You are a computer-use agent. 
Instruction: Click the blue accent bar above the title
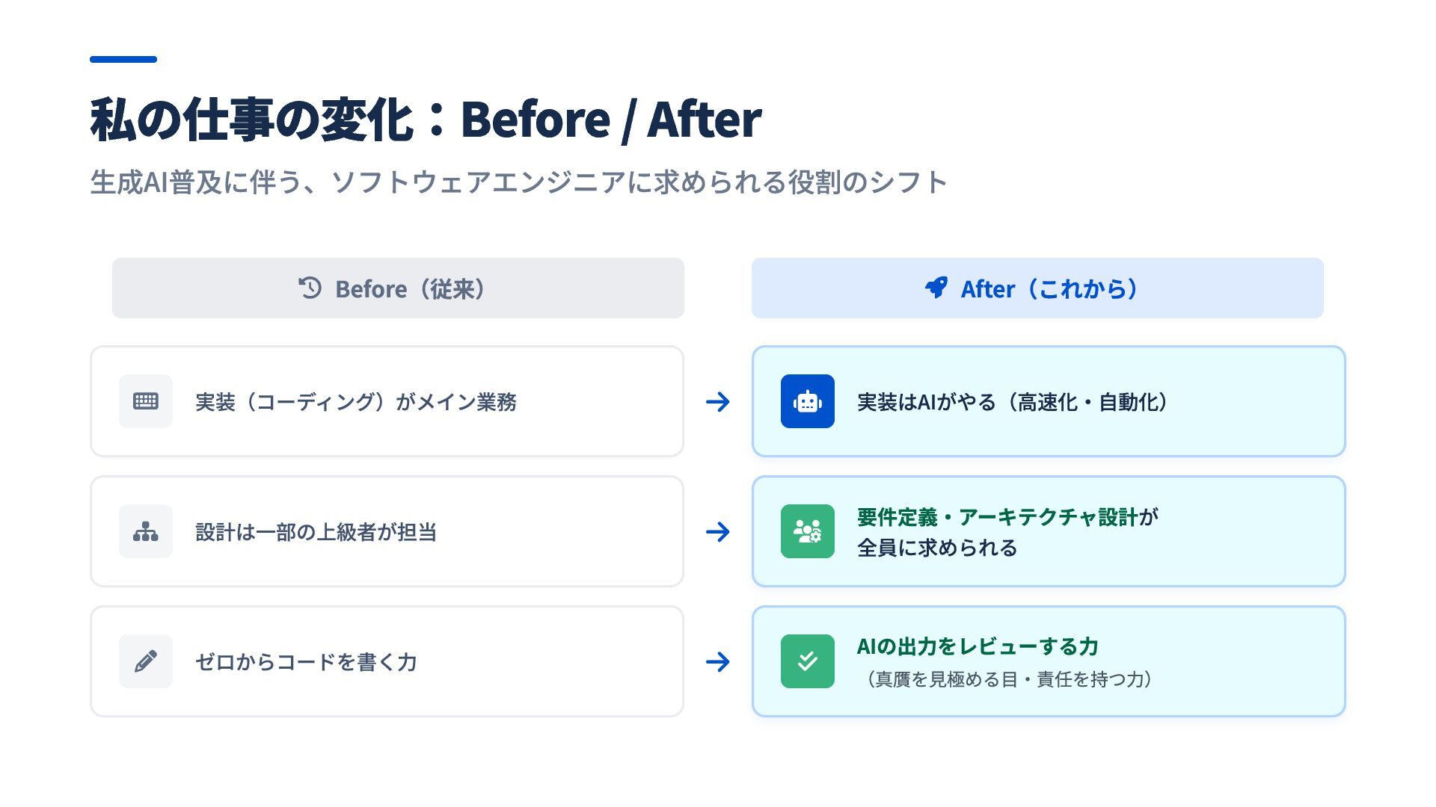(123, 59)
